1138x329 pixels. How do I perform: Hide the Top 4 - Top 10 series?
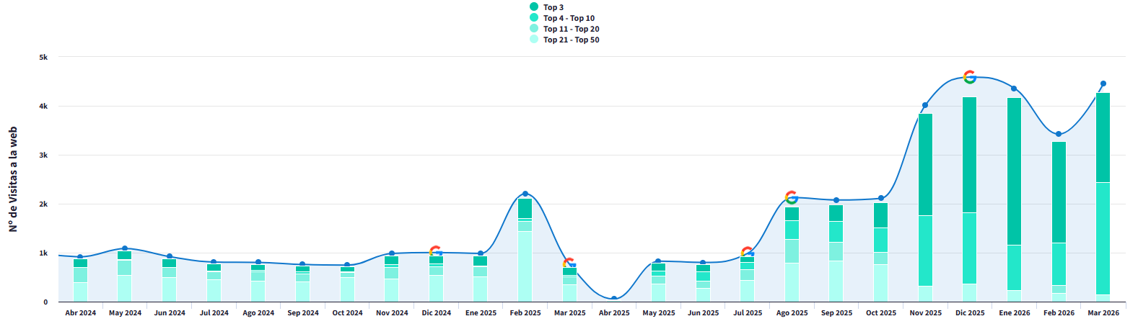point(569,18)
